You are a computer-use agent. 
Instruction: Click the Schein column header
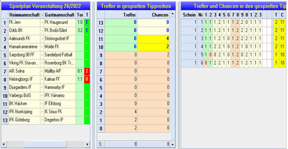pos(189,15)
